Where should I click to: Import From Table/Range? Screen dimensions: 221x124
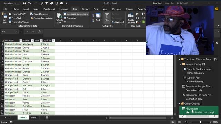19,22
